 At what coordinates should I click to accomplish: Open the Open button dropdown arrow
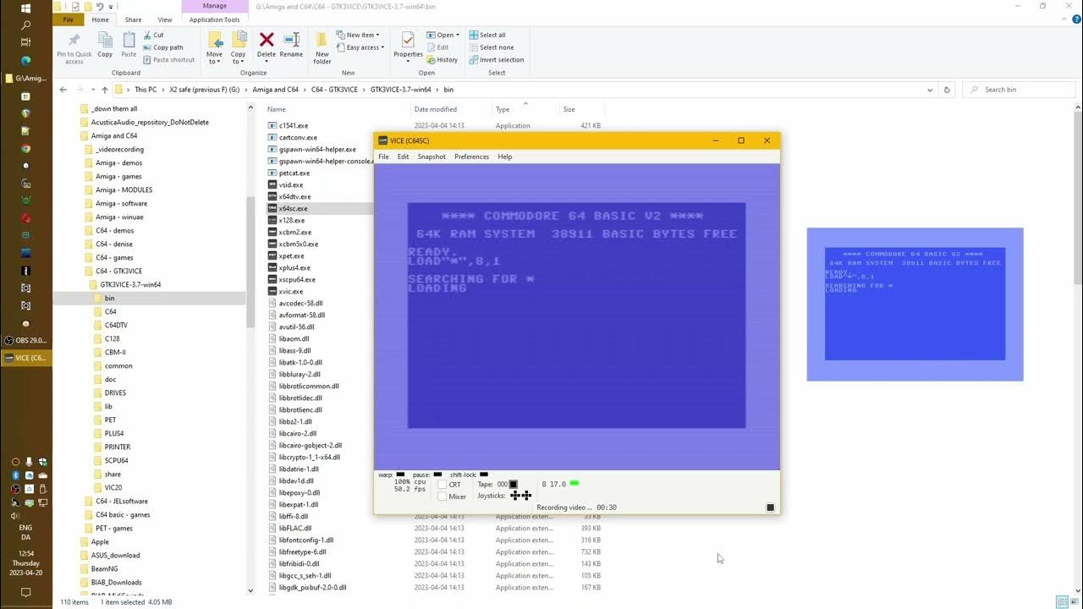(458, 36)
